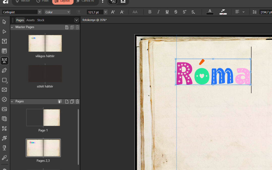The image size is (272, 170).
Task: Select the Vector Crop tool
Action: click(4, 128)
